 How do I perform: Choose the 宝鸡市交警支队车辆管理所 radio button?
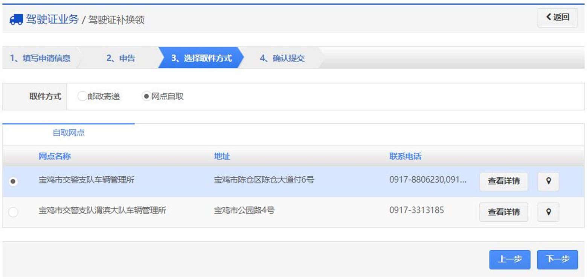13,182
